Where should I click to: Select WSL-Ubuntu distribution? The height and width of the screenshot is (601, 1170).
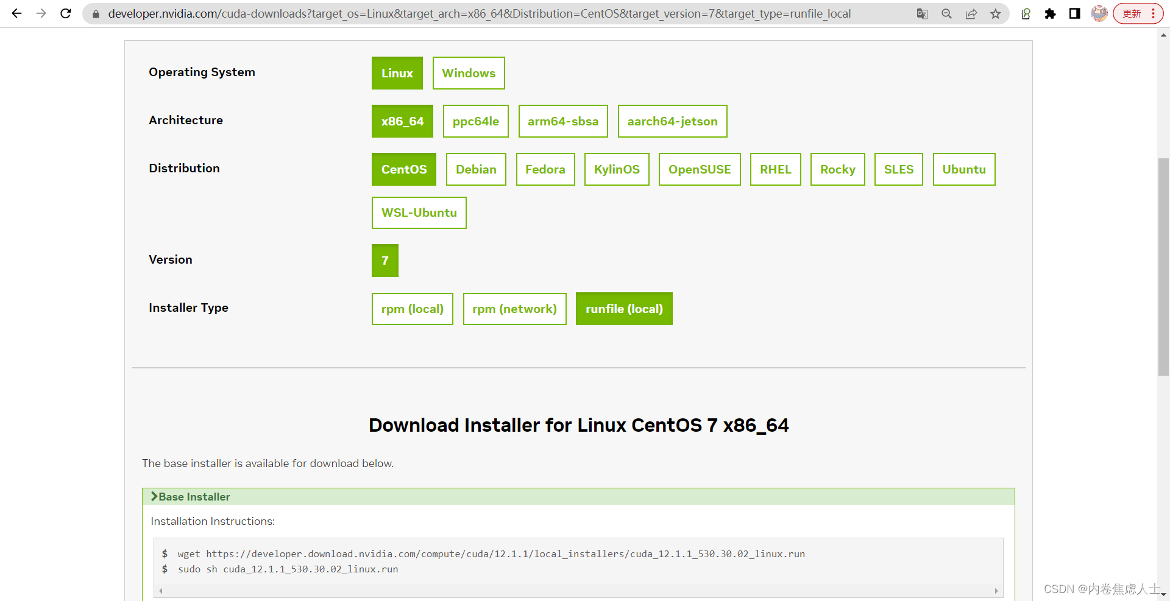pos(419,213)
